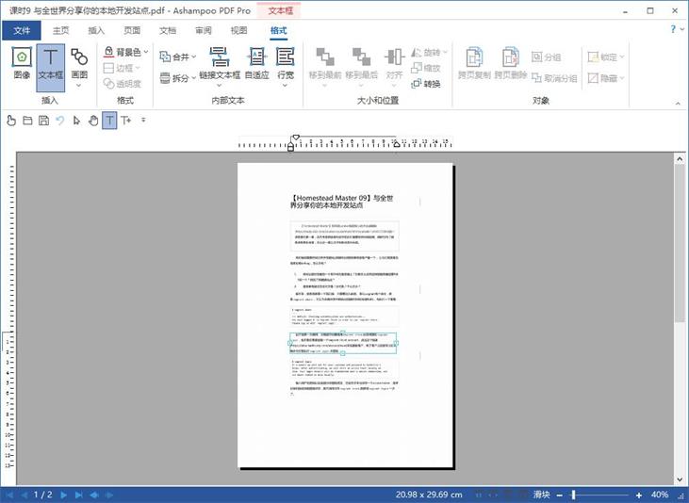Switch to the 审阅 review tab
Image resolution: width=689 pixels, height=503 pixels.
click(203, 30)
